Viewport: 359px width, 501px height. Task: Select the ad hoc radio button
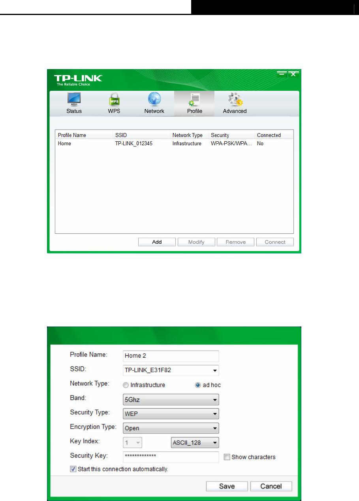click(x=198, y=385)
